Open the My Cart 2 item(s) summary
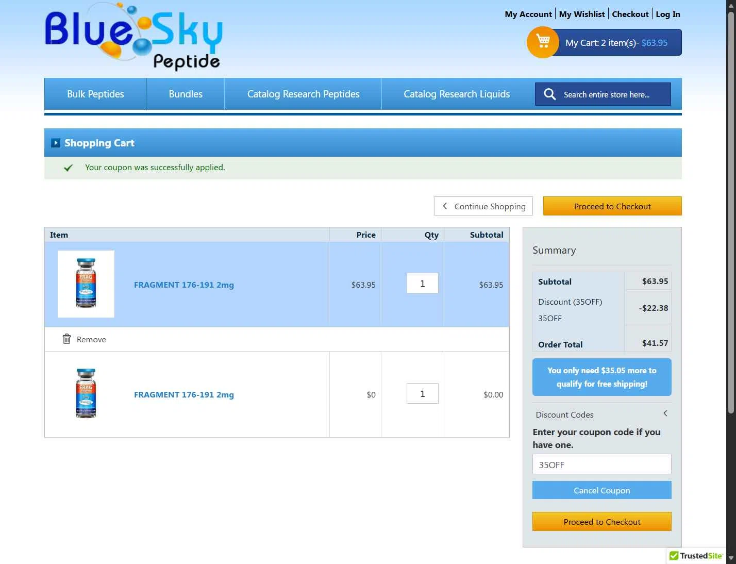 pyautogui.click(x=616, y=42)
